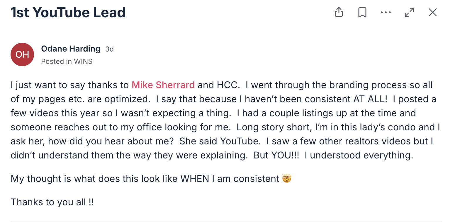Image resolution: width=455 pixels, height=222 pixels.
Task: Click the "Thanks to you all !!" line
Action: click(x=52, y=202)
